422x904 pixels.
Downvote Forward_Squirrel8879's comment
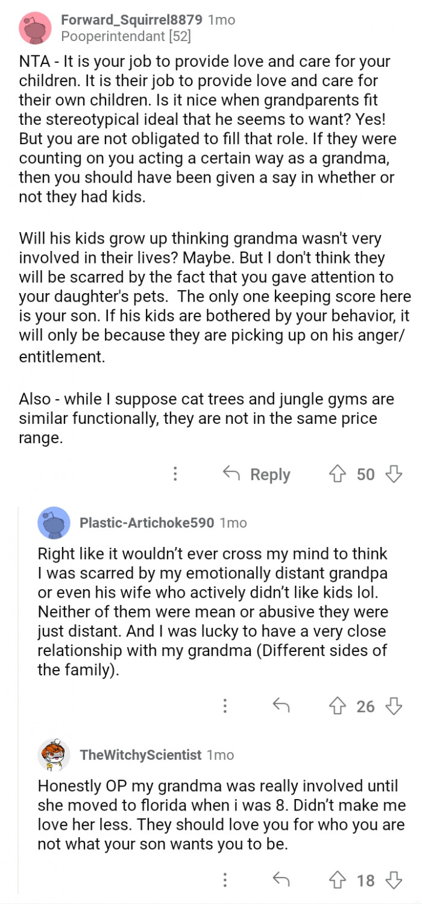coord(394,474)
